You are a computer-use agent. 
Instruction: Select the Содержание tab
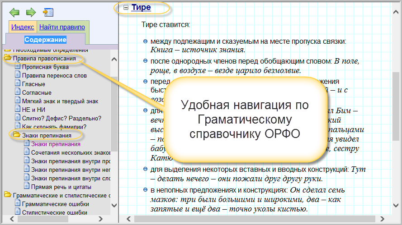coord(45,39)
